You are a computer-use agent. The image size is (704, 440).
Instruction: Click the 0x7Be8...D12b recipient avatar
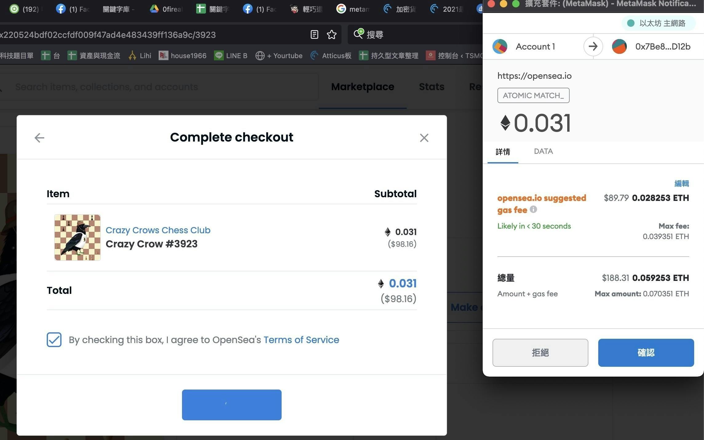(x=619, y=46)
